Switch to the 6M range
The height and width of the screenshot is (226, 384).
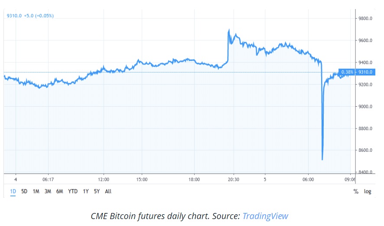[60, 191]
